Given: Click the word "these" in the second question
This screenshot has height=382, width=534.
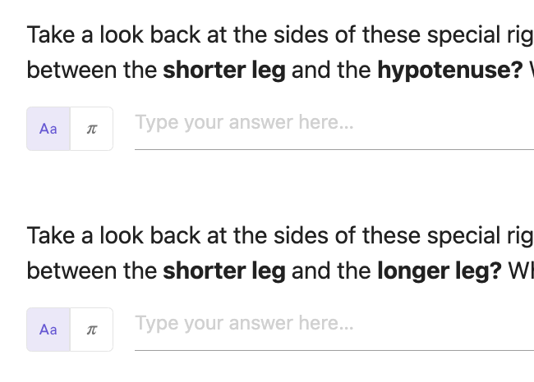Looking at the screenshot, I should tap(391, 235).
